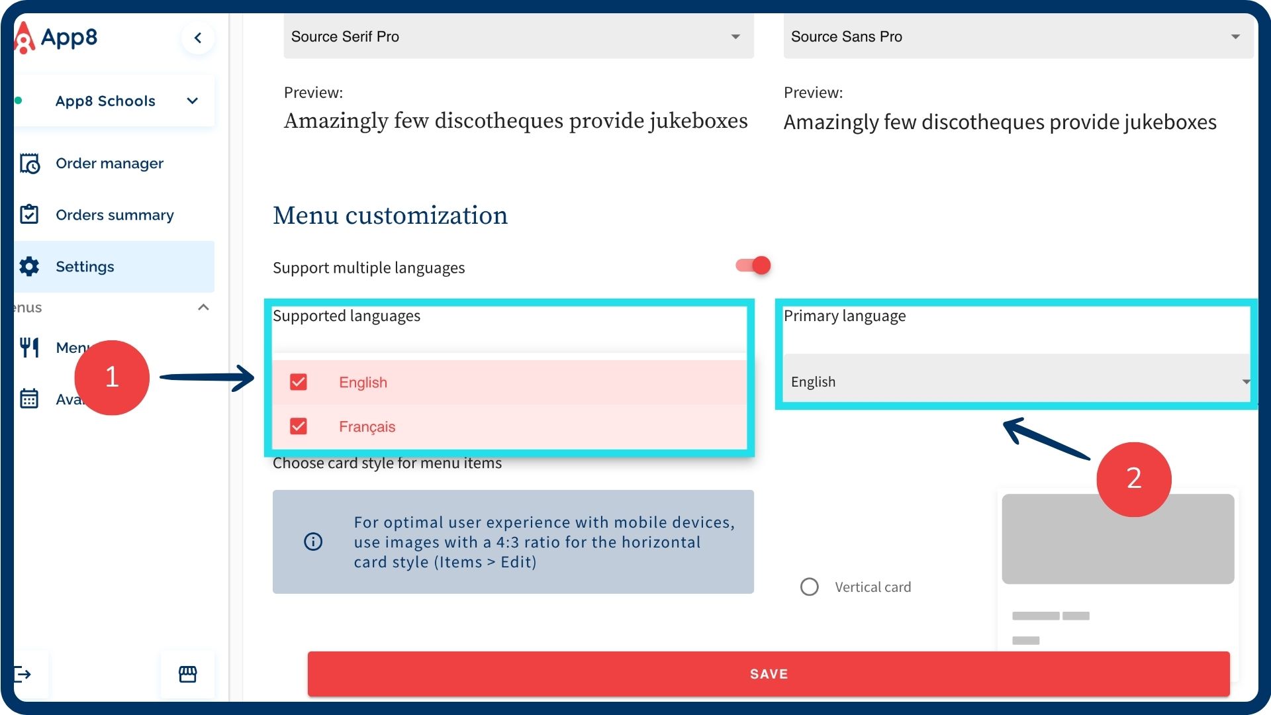Click the info icon in the blue notice

click(313, 542)
